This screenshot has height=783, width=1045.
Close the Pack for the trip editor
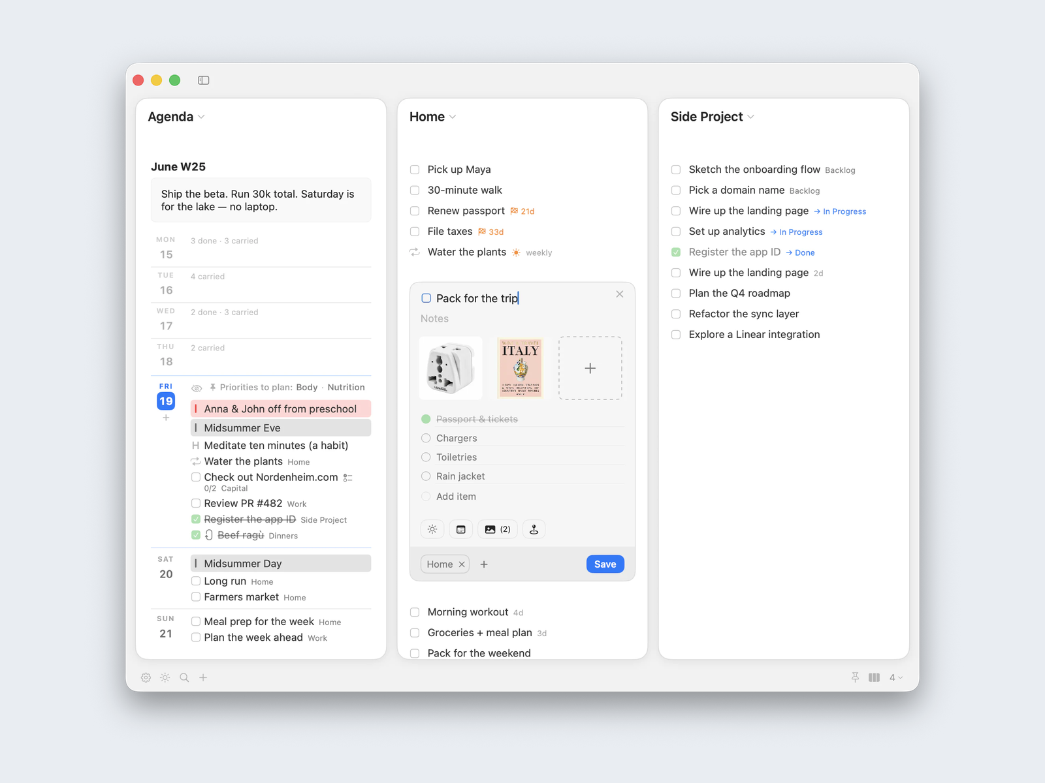pos(619,294)
